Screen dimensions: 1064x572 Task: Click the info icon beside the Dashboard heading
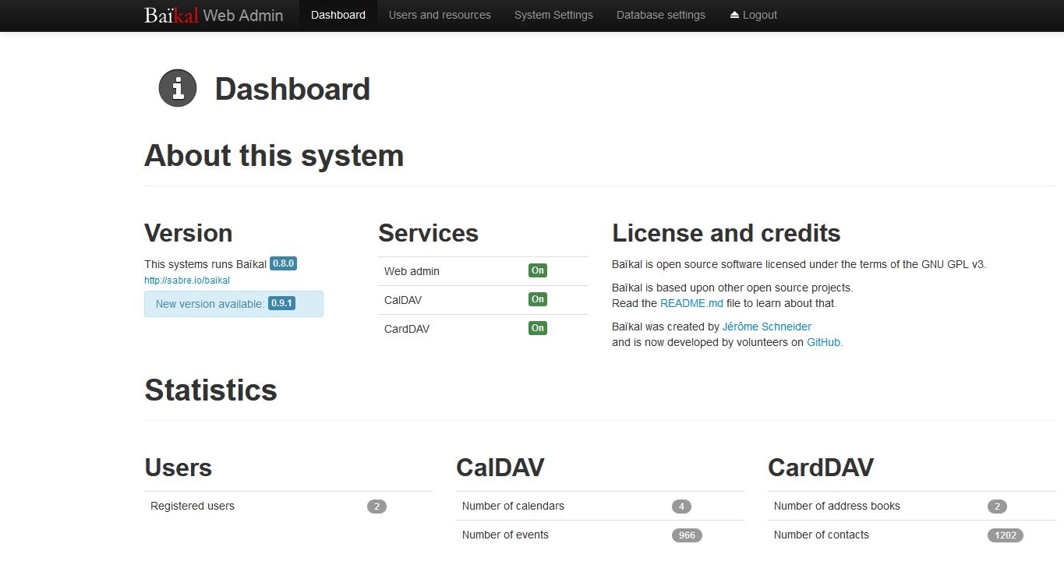tap(177, 88)
